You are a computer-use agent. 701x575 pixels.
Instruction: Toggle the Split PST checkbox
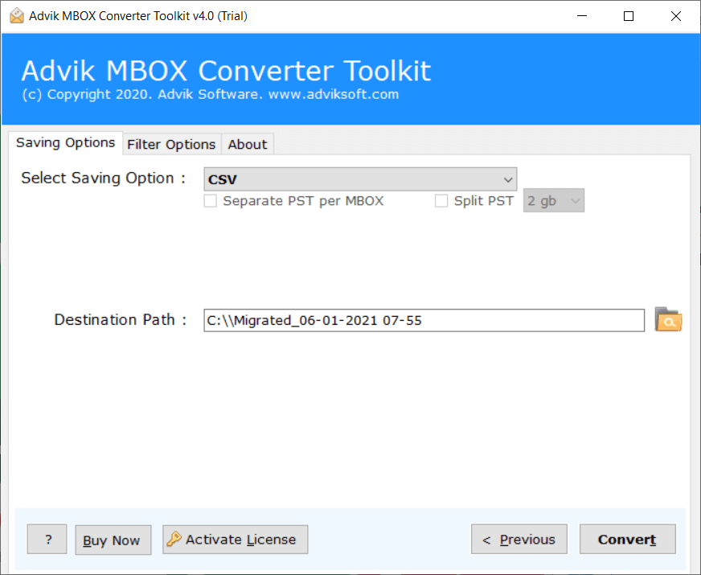441,201
